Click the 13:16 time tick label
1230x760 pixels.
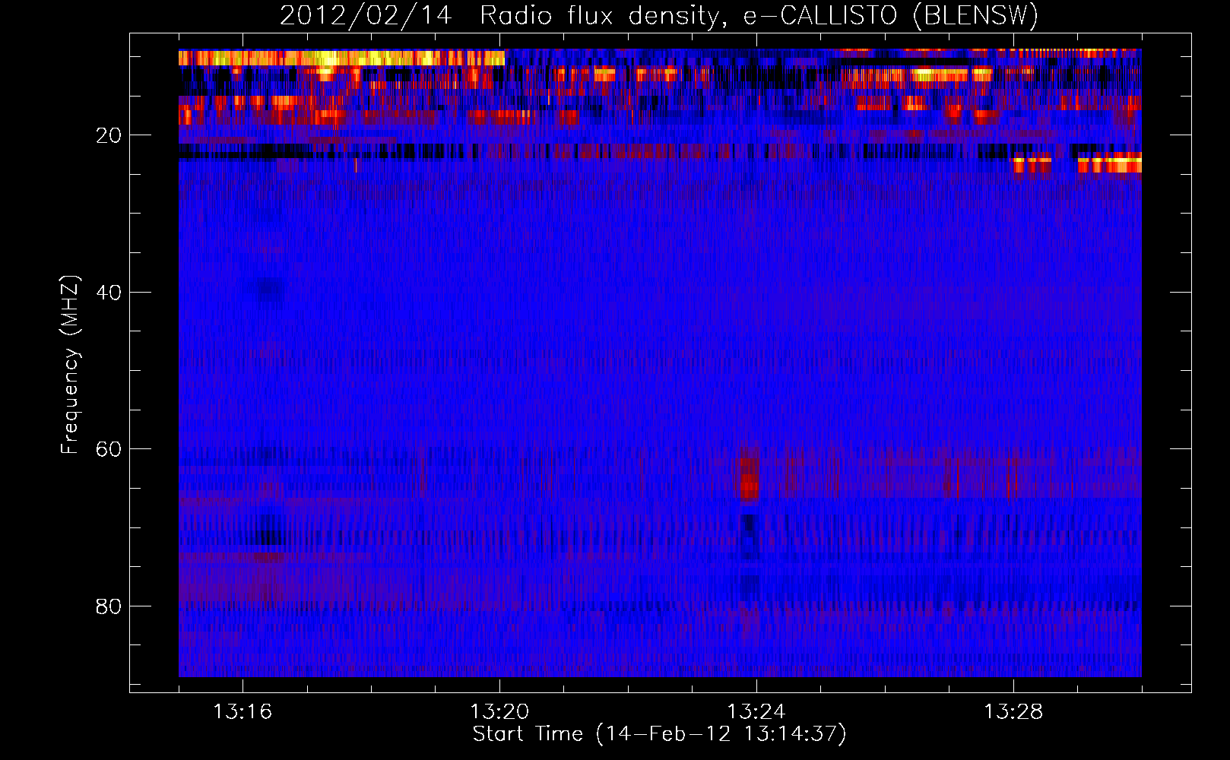pos(243,712)
